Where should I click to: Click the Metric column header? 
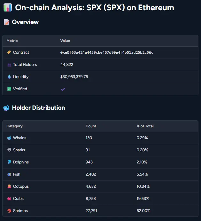click(12, 41)
